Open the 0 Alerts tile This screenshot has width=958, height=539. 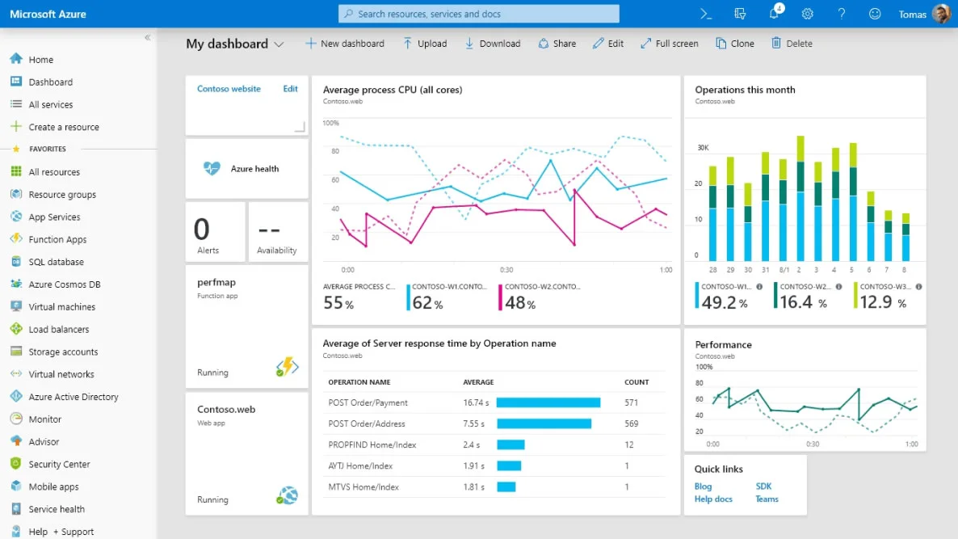pos(215,232)
